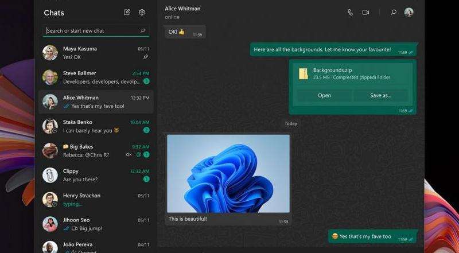Viewport: 459px width, 253px height.
Task: Click the search-in-conversation magnifier icon
Action: click(394, 12)
